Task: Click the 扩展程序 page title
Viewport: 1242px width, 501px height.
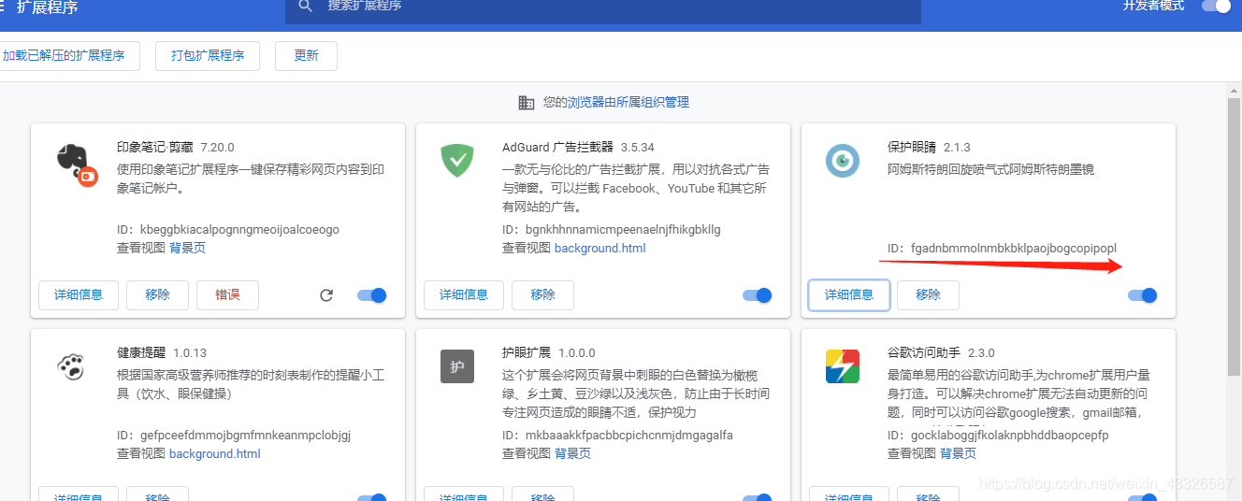Action: click(47, 7)
